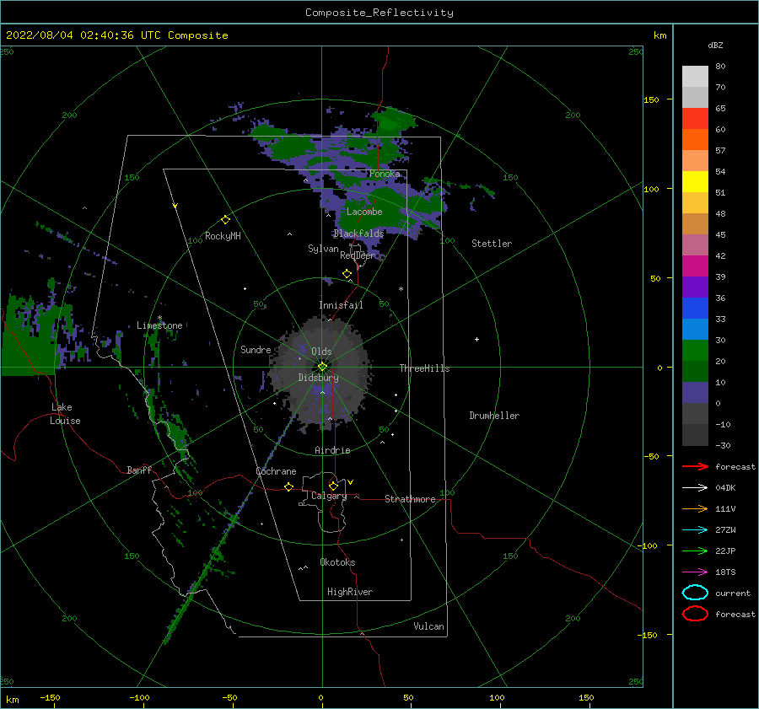Image resolution: width=759 pixels, height=709 pixels.
Task: Click the white 04DK arrow in legend
Action: (695, 488)
